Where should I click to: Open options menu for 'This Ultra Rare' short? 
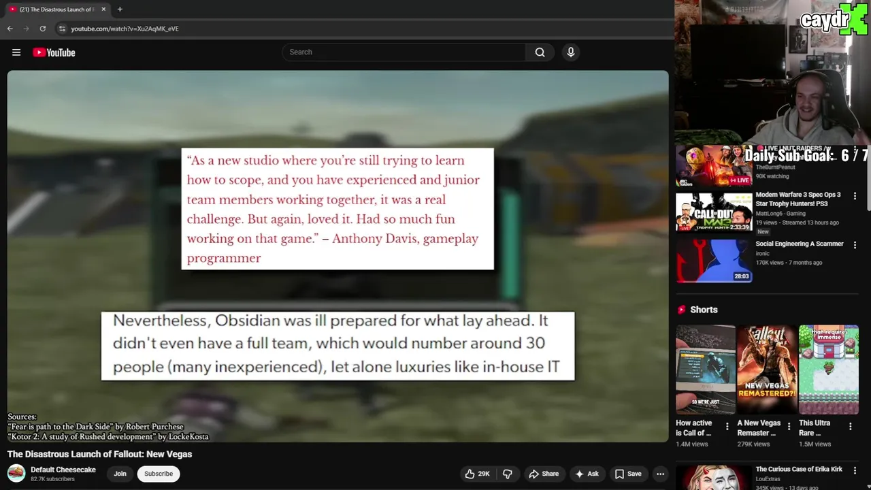coord(850,427)
